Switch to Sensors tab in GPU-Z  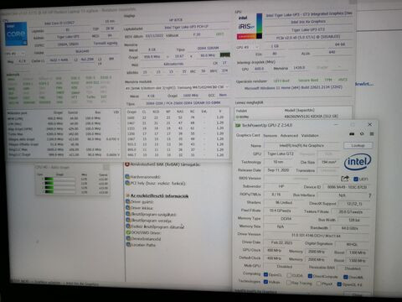[x=270, y=135]
